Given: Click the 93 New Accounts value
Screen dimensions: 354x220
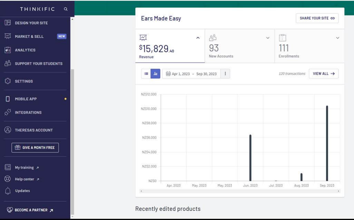Looking at the screenshot, I should tap(214, 48).
